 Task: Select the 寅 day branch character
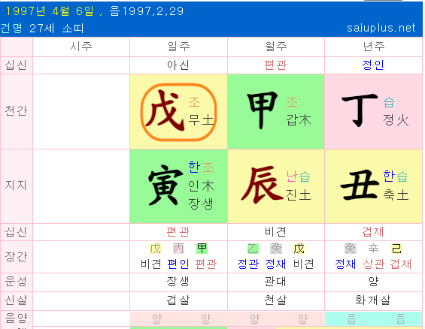165,186
